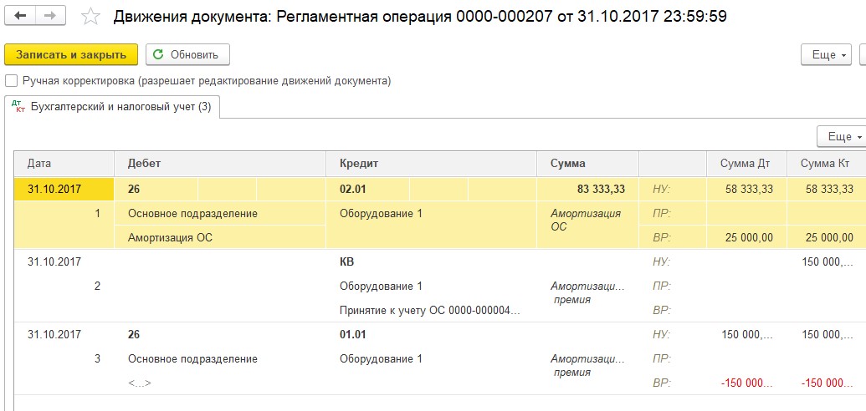
Task: Select the Сумма Дт column header
Action: 746,163
